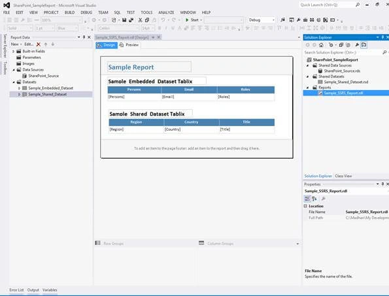
Task: Click the Move Down arrow in Report Data
Action: [x=52, y=44]
